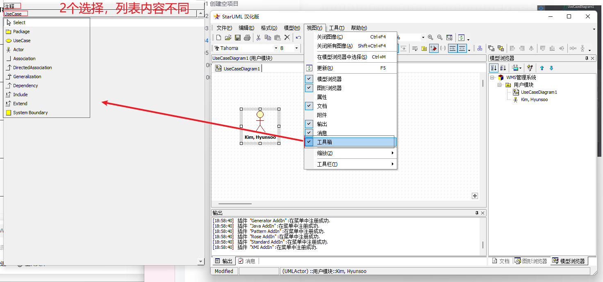This screenshot has height=282, width=603.
Task: Open the 工具 menu
Action: point(337,28)
